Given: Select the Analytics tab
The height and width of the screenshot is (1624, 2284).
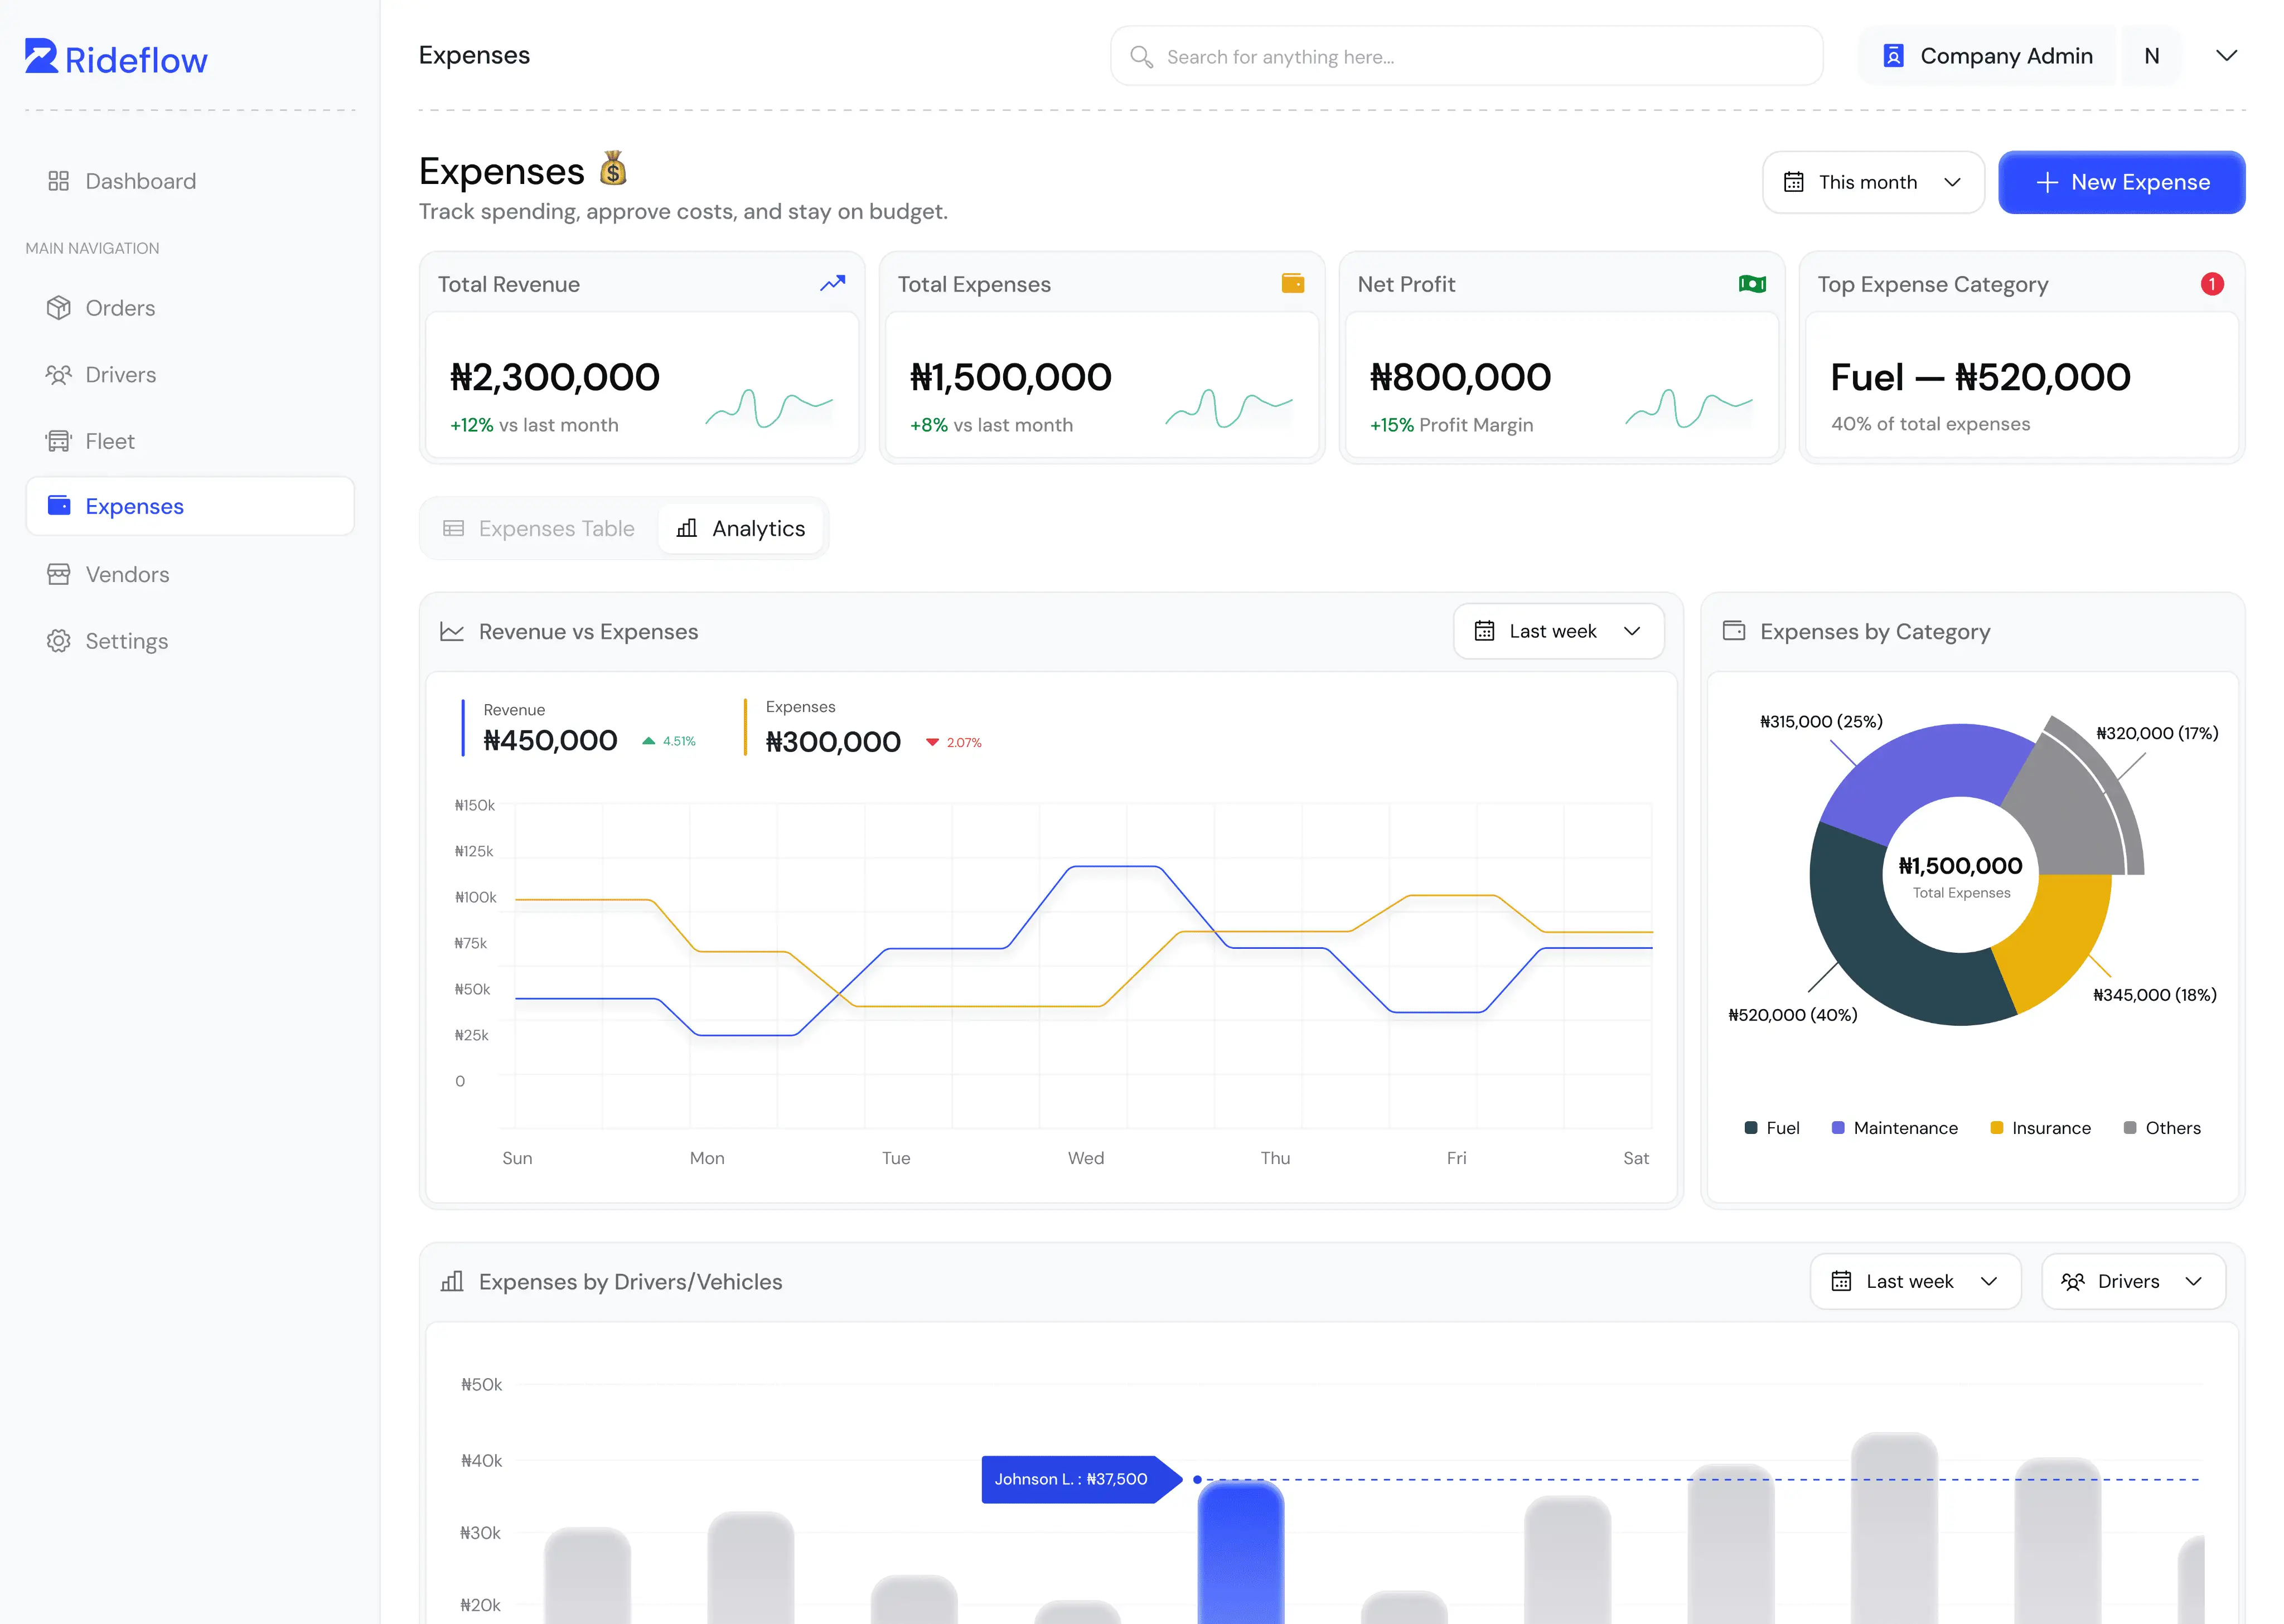Looking at the screenshot, I should click(741, 528).
